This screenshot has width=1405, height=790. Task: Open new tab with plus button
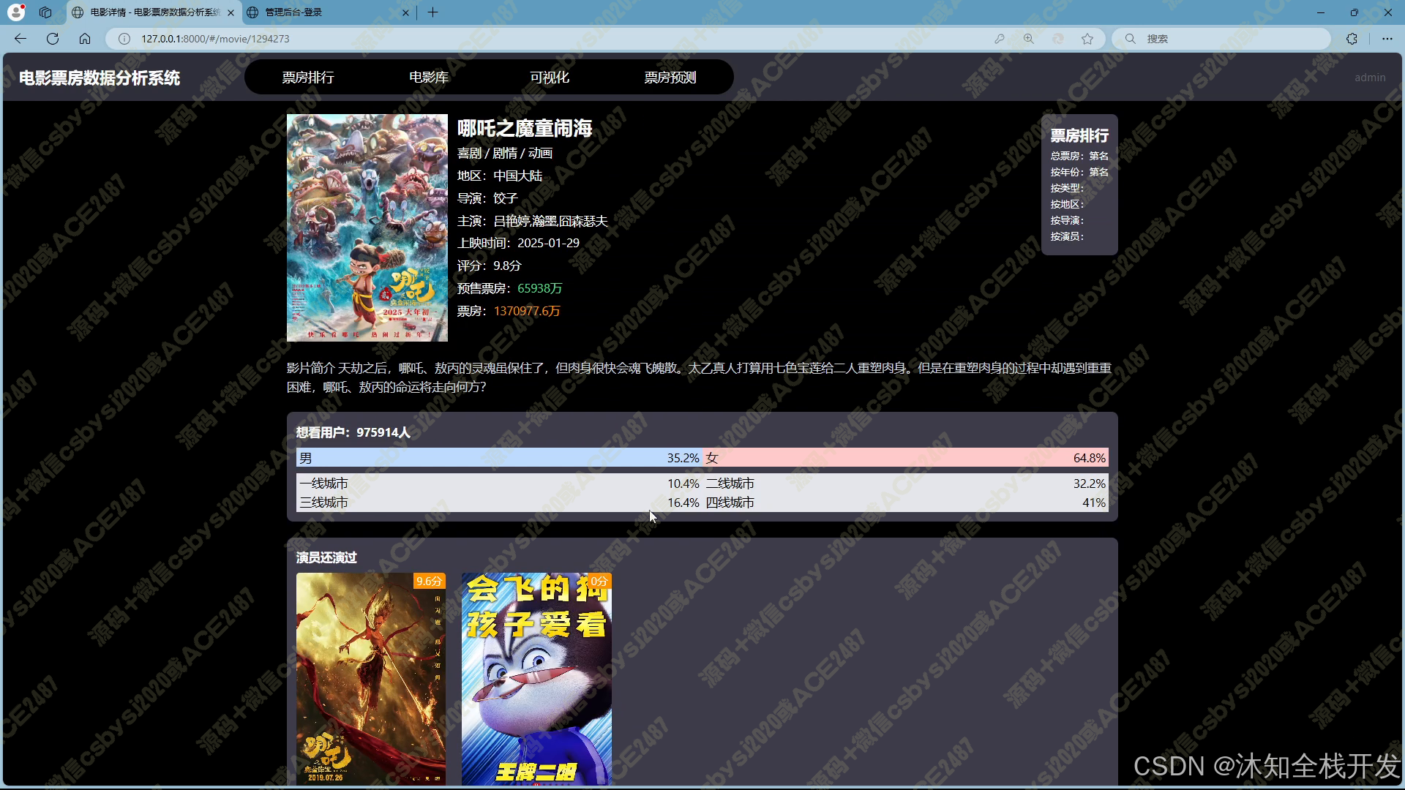pyautogui.click(x=432, y=12)
